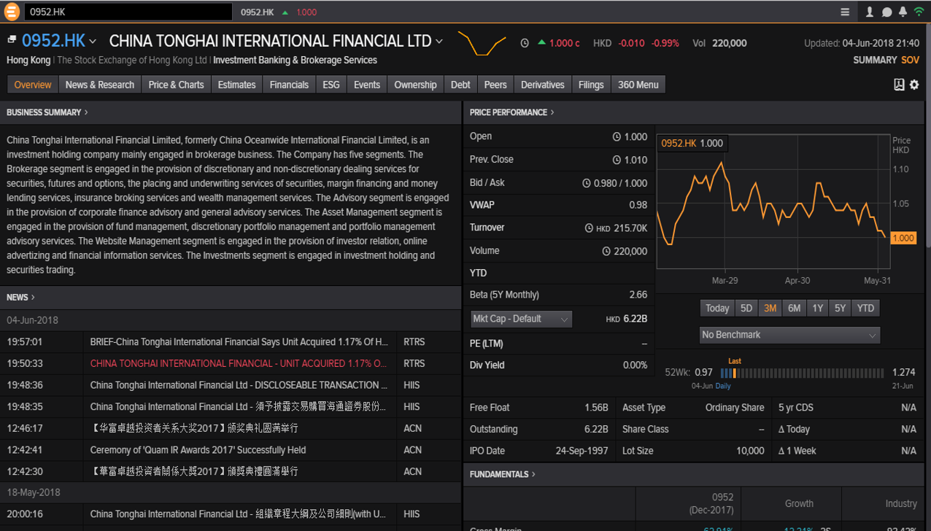This screenshot has height=531, width=931.
Task: Open the Debt tab
Action: pyautogui.click(x=460, y=85)
